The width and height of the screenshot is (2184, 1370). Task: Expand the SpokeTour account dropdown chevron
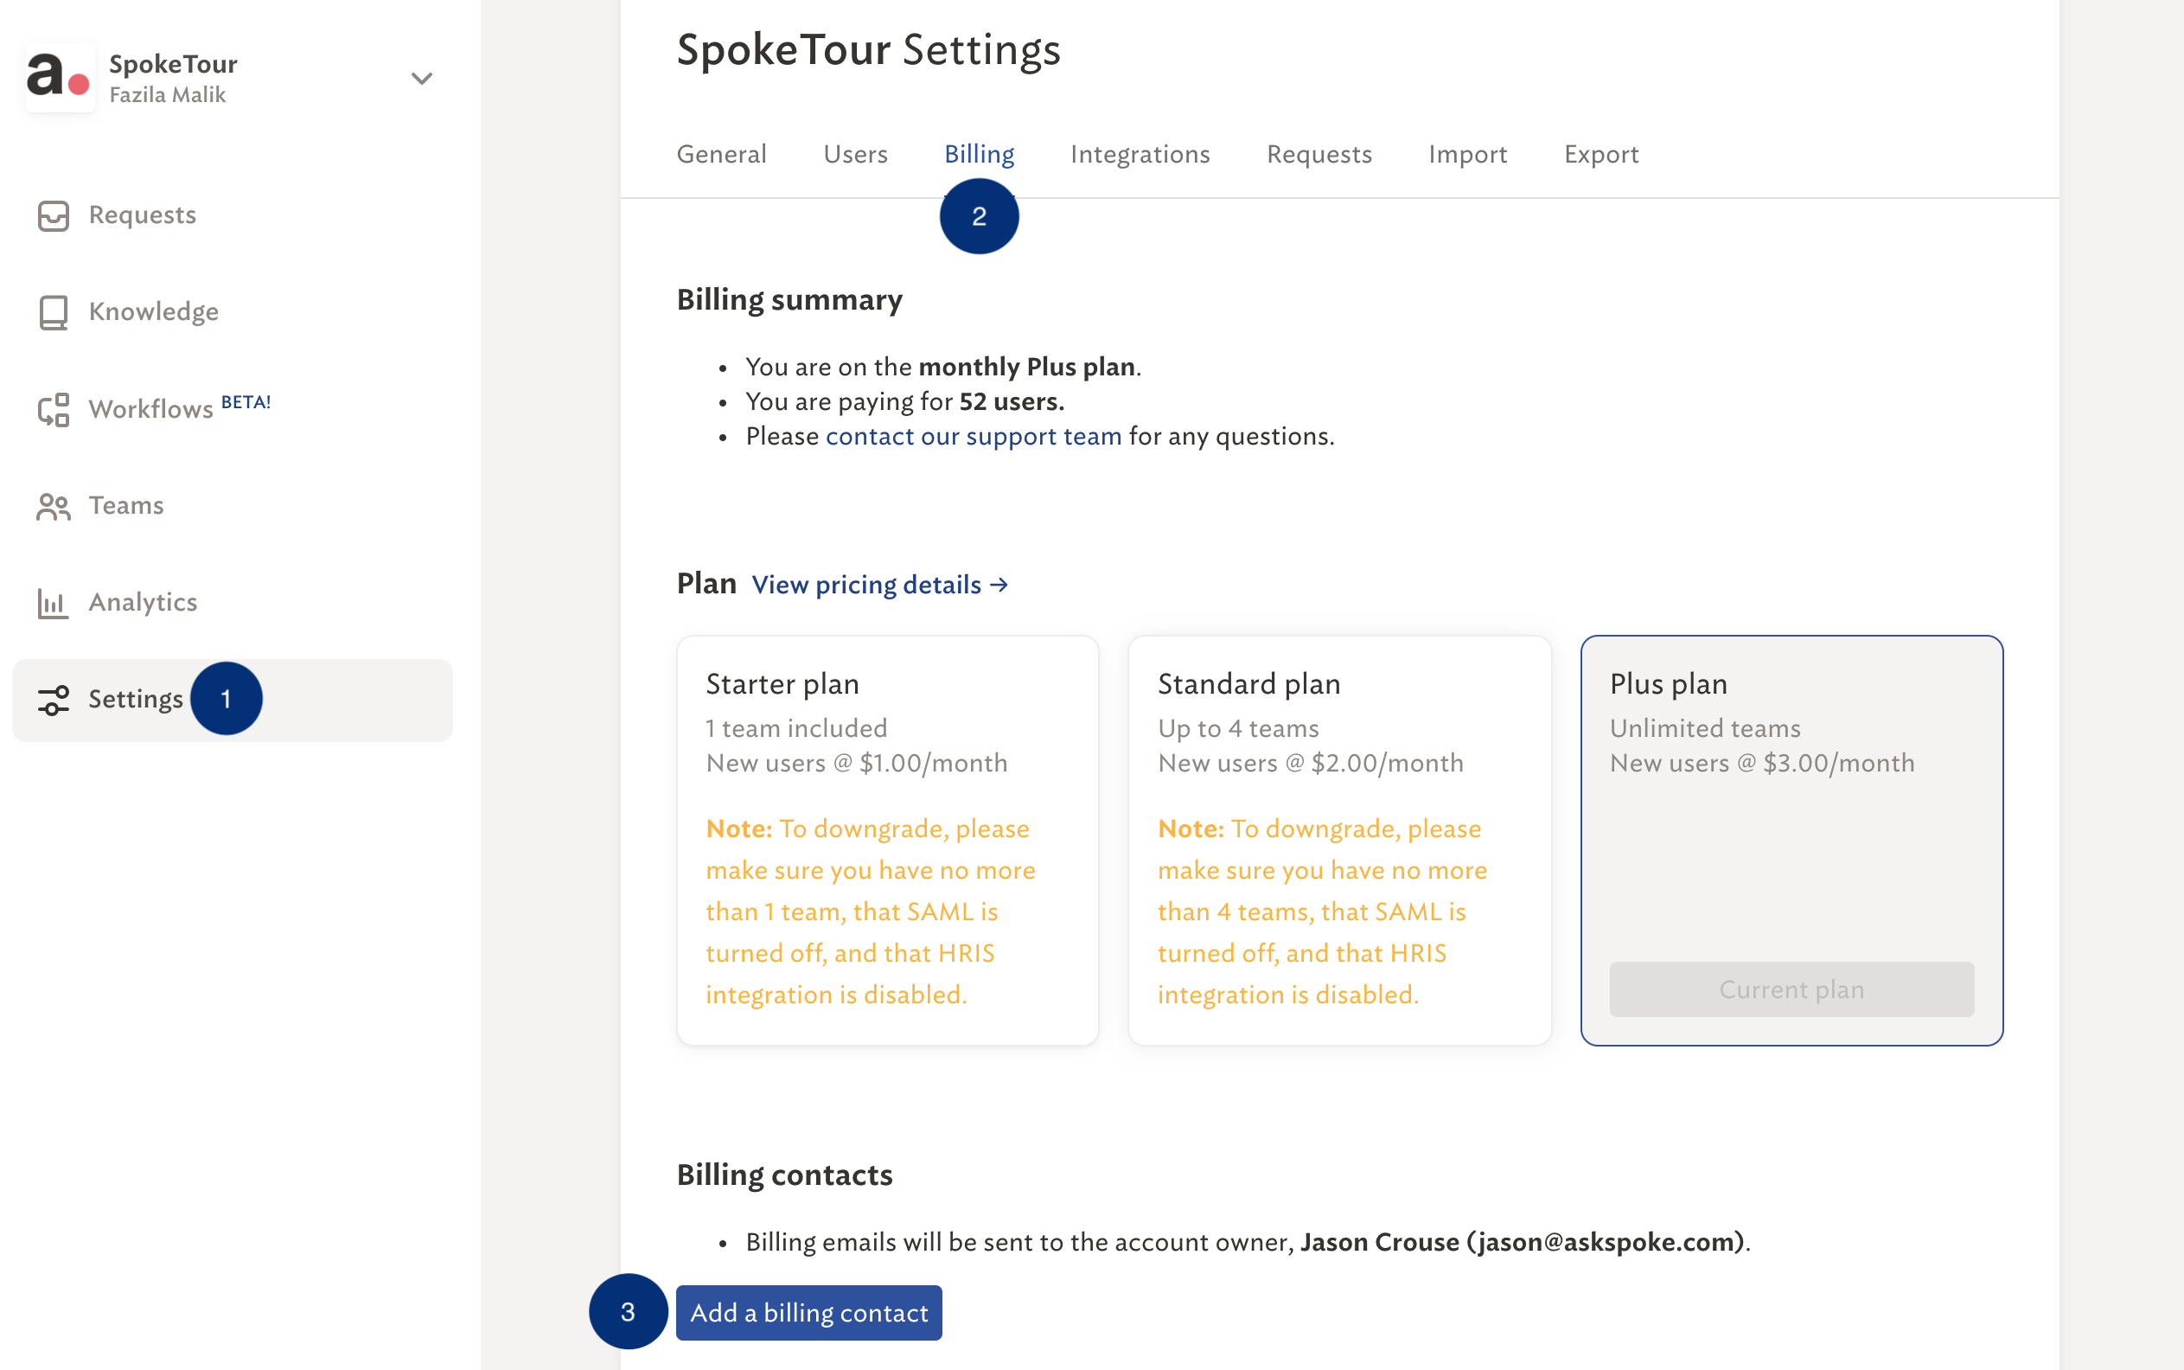[x=421, y=79]
